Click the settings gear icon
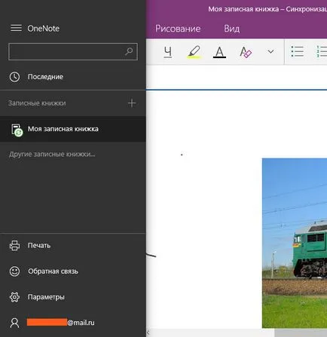The image size is (327, 337). pyautogui.click(x=14, y=297)
